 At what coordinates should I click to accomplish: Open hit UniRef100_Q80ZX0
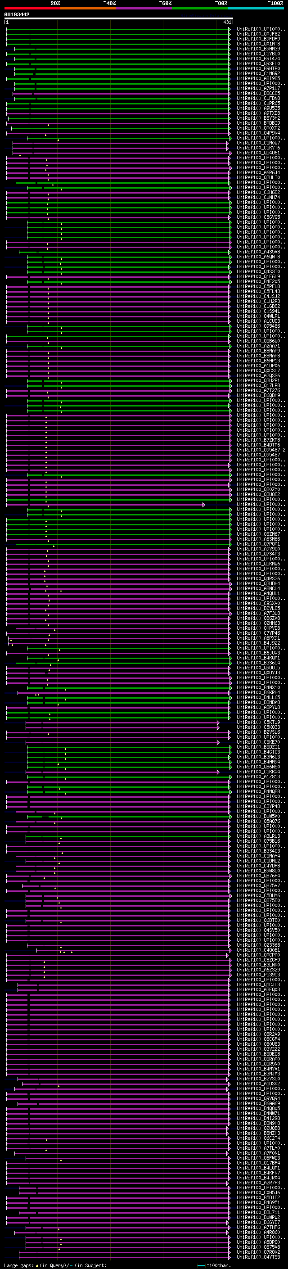(258, 490)
